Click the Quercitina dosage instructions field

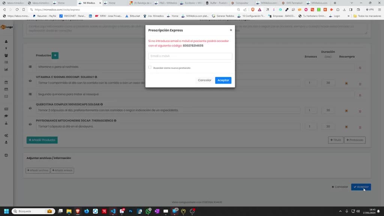click(x=168, y=110)
